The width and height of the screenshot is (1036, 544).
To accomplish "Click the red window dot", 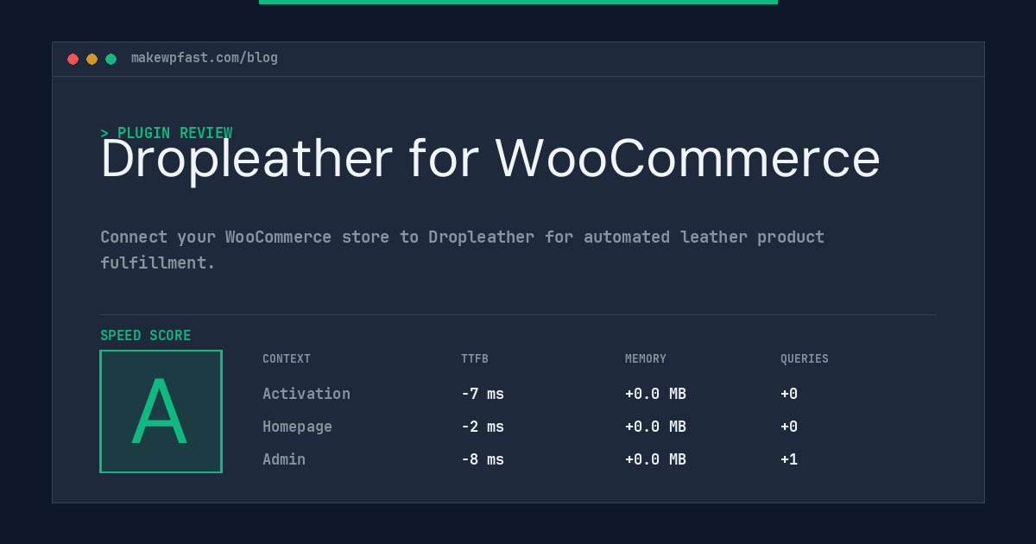I will pyautogui.click(x=73, y=59).
